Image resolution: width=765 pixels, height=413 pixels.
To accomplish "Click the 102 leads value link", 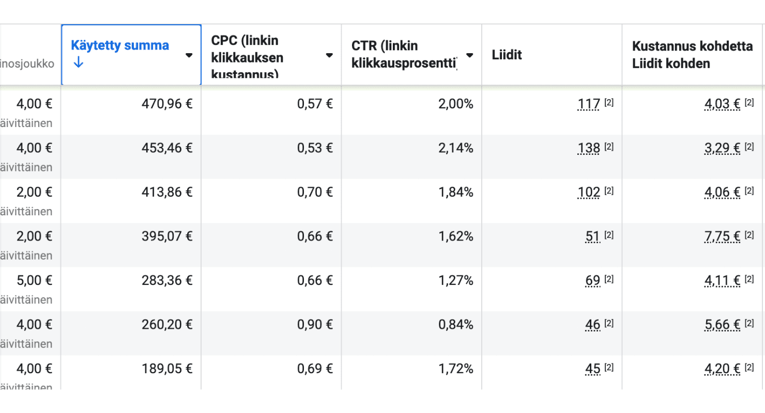I will coord(589,193).
